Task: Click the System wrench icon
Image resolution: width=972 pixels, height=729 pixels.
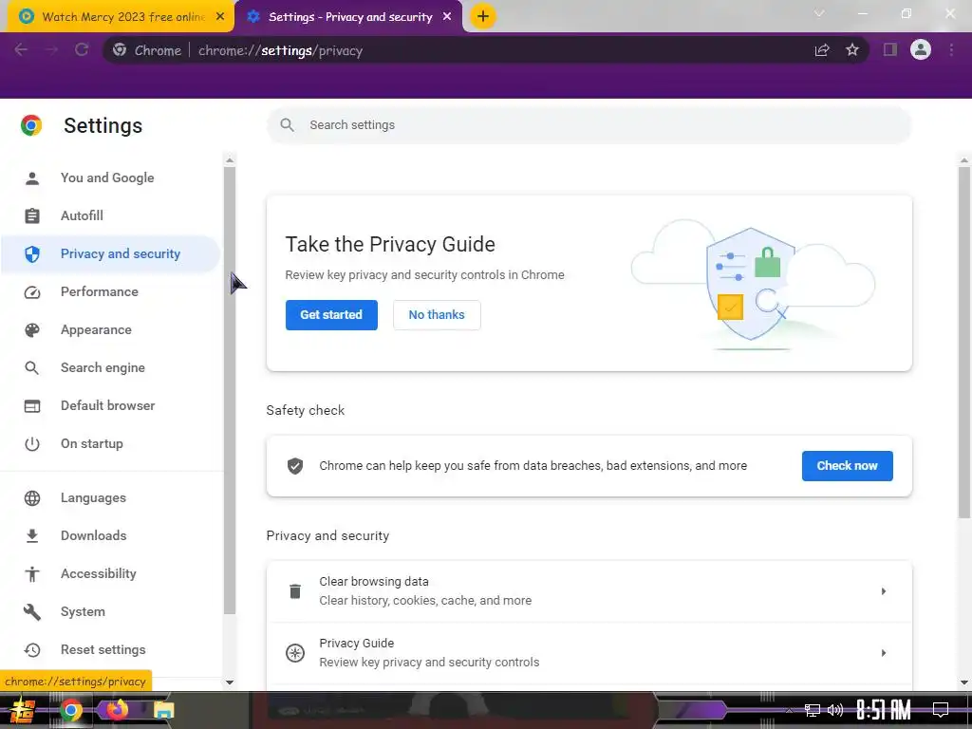Action: pos(32,612)
